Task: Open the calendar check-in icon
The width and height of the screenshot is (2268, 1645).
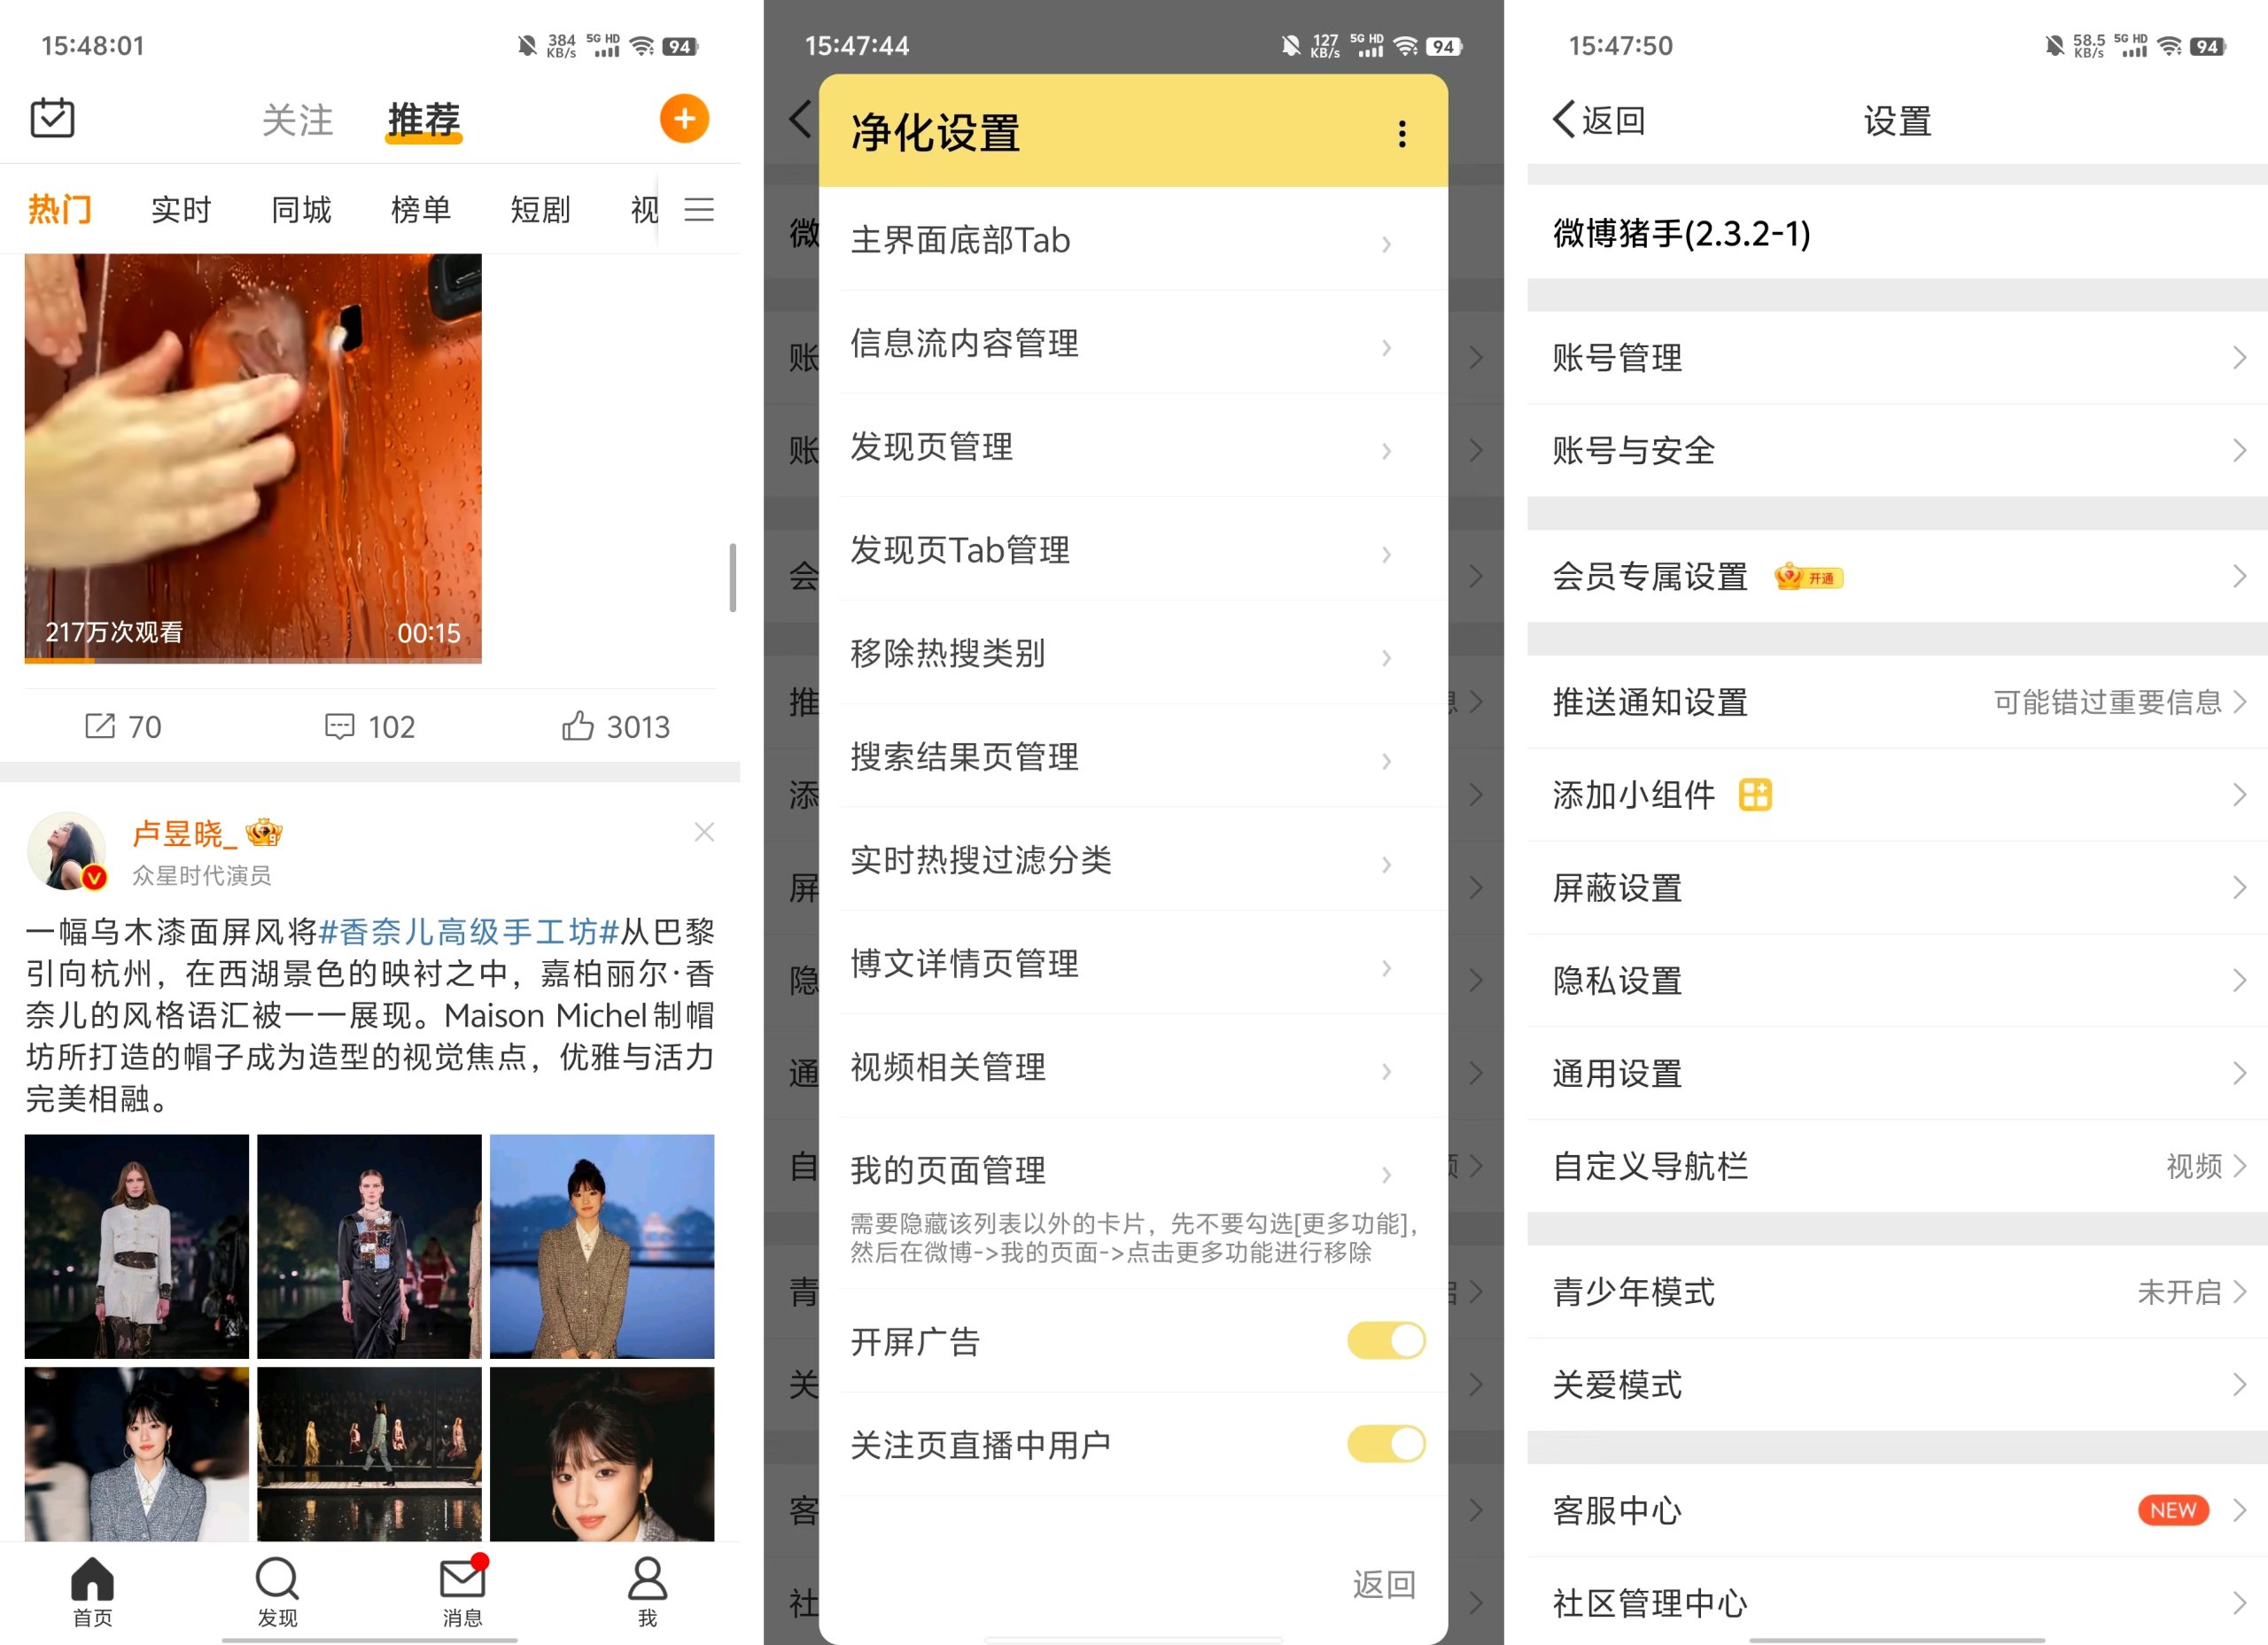Action: pyautogui.click(x=52, y=118)
